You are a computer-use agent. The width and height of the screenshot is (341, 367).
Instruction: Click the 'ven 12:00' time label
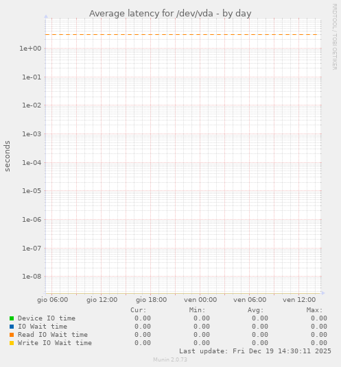[x=299, y=300]
